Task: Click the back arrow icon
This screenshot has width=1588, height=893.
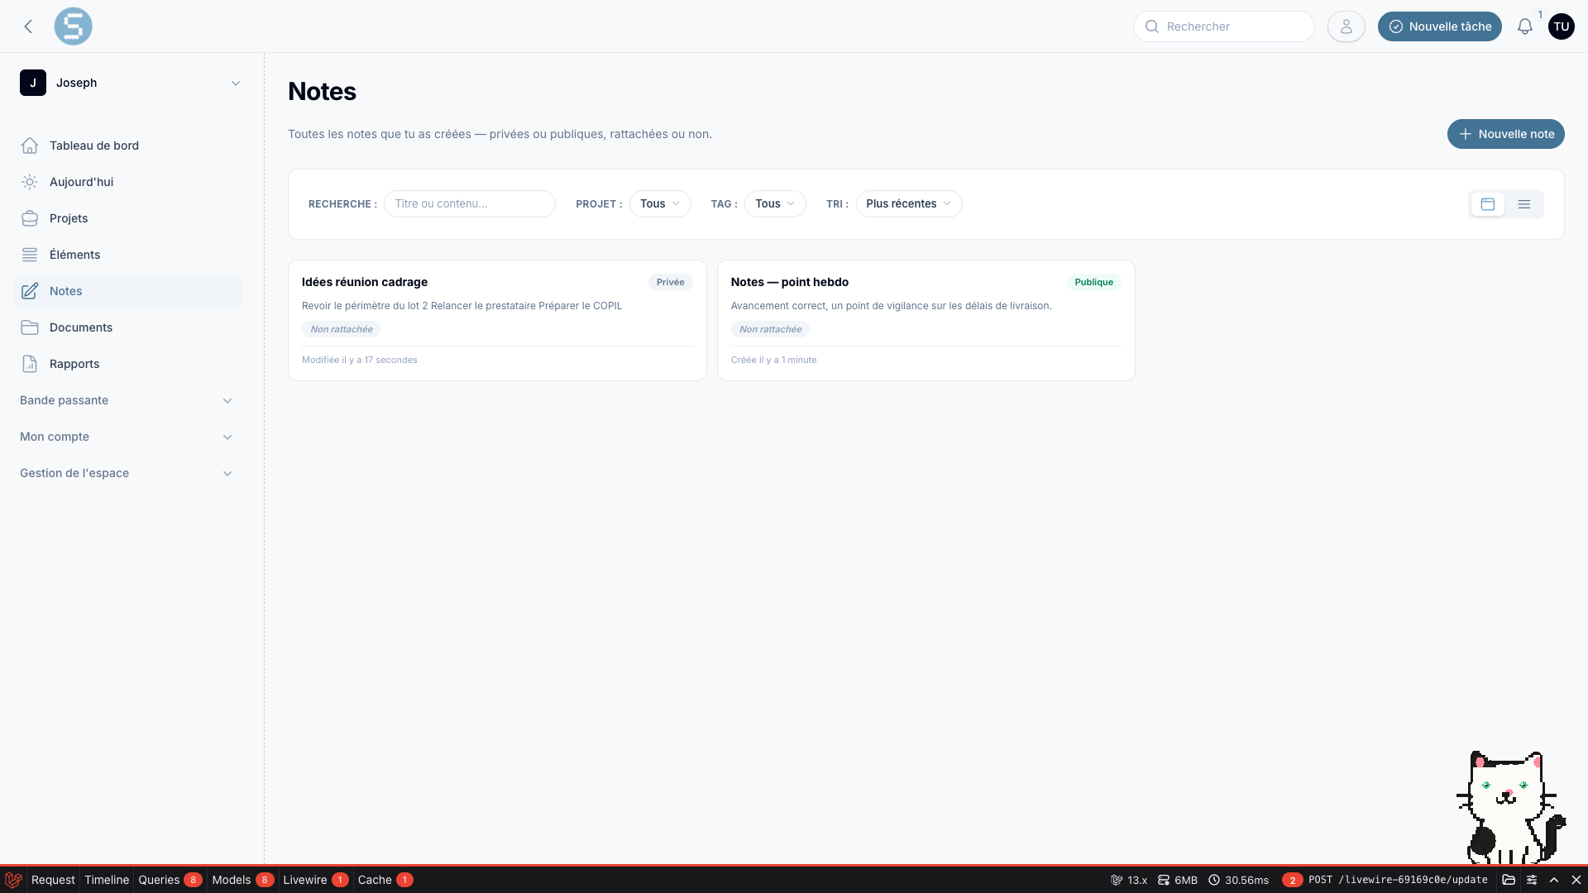Action: [x=28, y=26]
